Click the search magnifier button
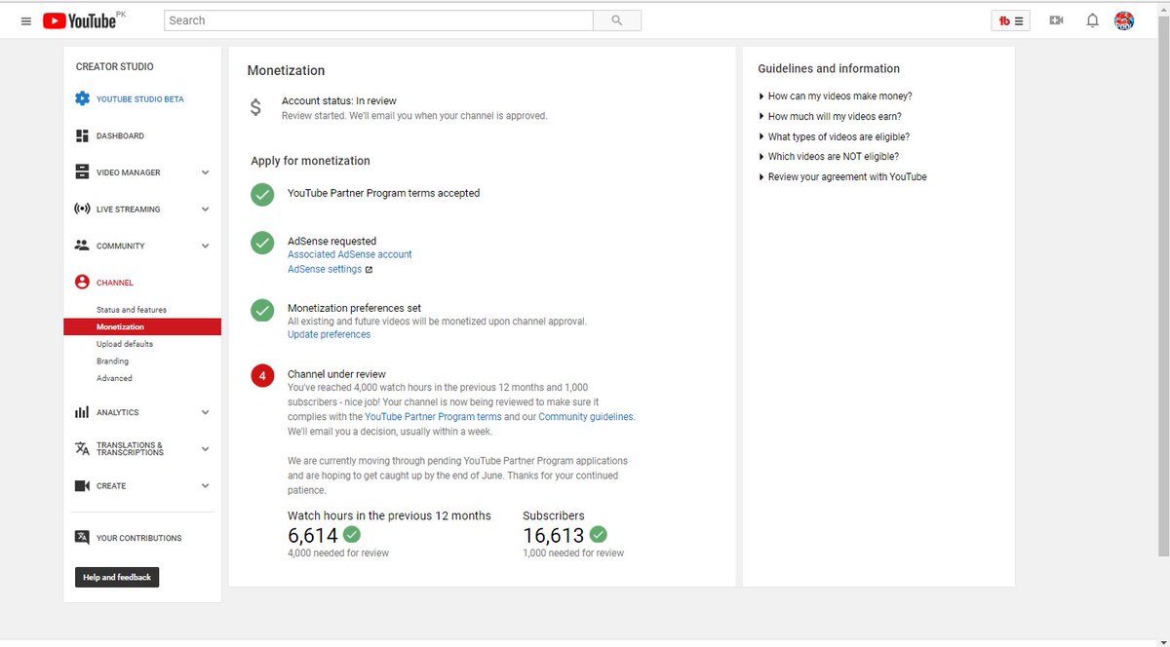The image size is (1170, 647). click(x=617, y=20)
